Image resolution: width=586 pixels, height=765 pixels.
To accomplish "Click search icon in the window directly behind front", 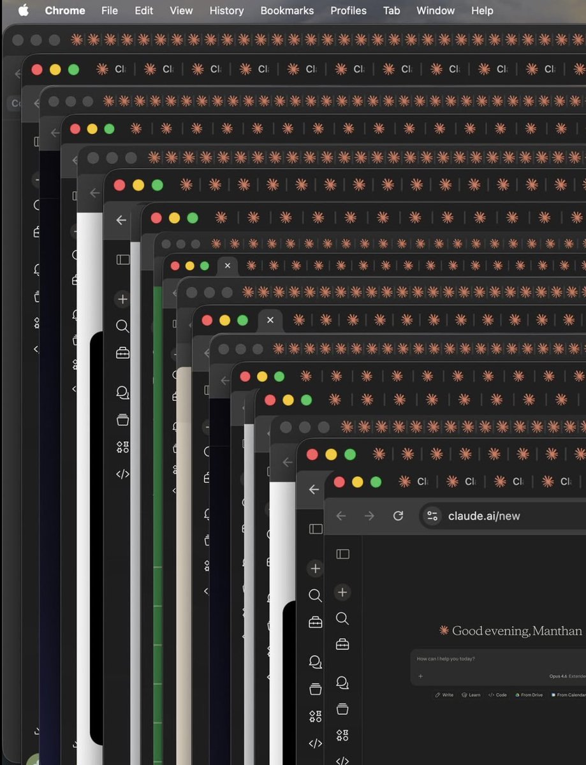I will (x=315, y=595).
